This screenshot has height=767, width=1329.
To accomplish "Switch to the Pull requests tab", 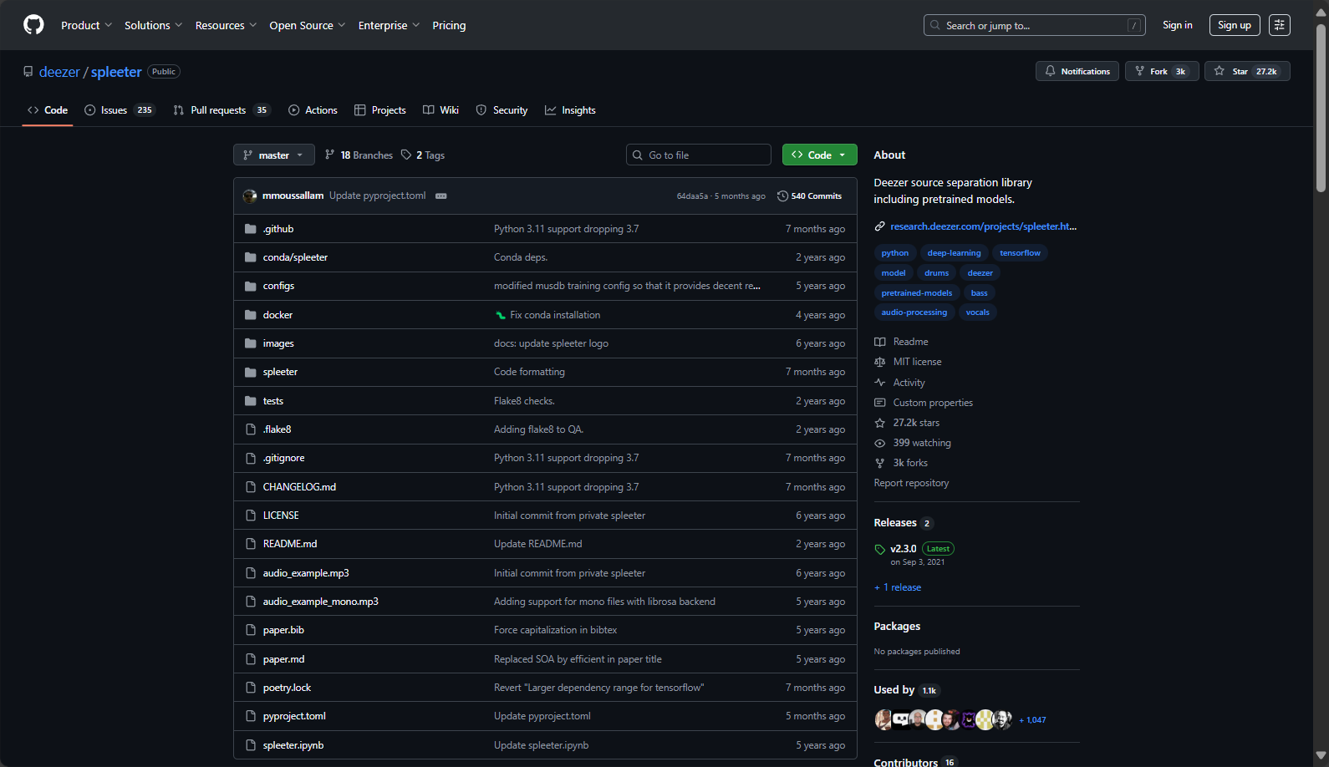I will 221,110.
